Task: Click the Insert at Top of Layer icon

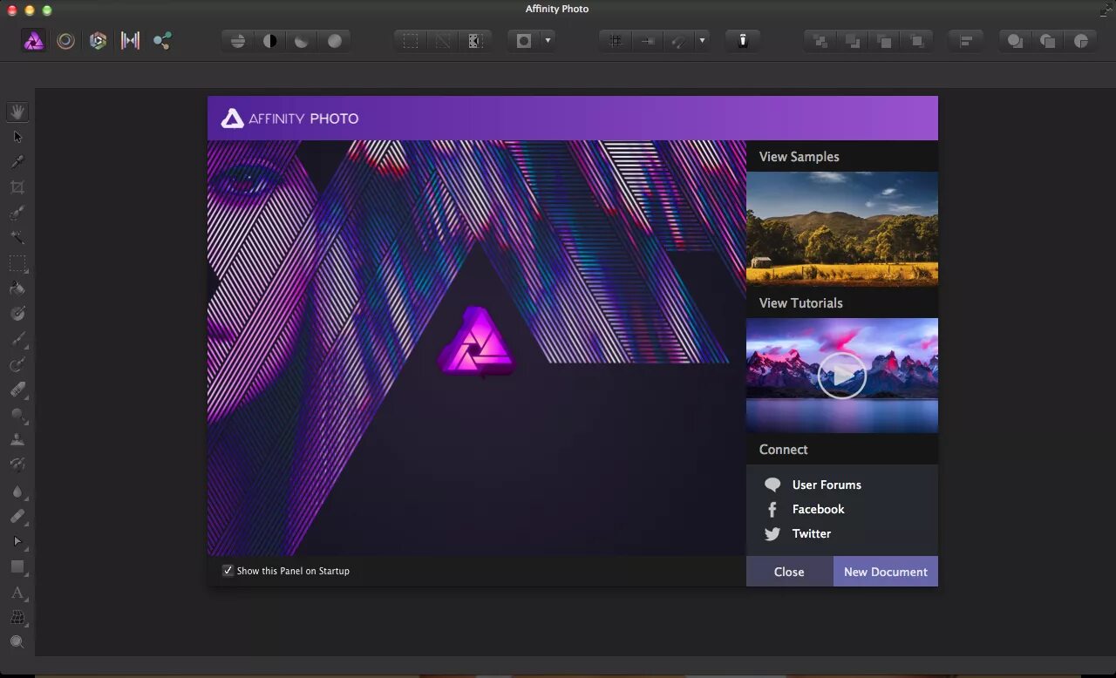Action: tap(1048, 41)
